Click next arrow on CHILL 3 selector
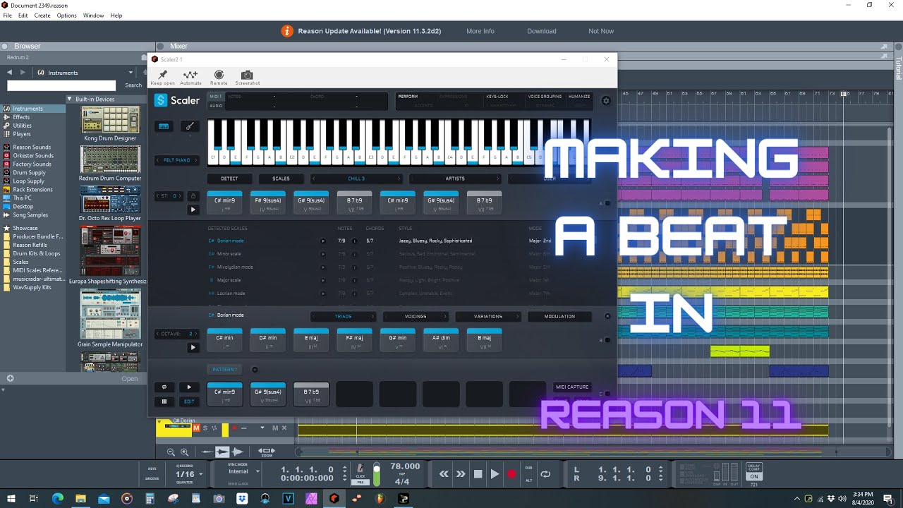The image size is (903, 508). point(399,179)
